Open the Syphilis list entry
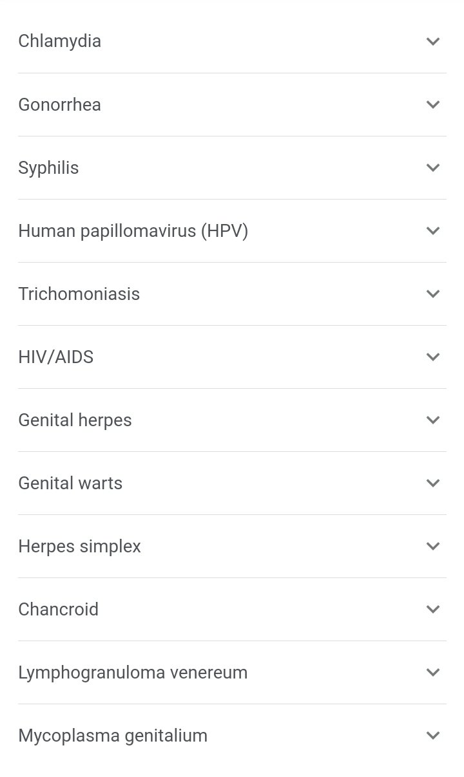464x777 pixels. pos(48,167)
